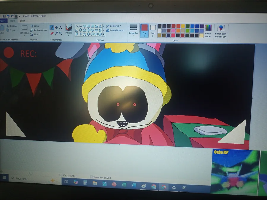Screen dimensions: 267x200
Task: Choose the Line shape
Action: click(77, 26)
